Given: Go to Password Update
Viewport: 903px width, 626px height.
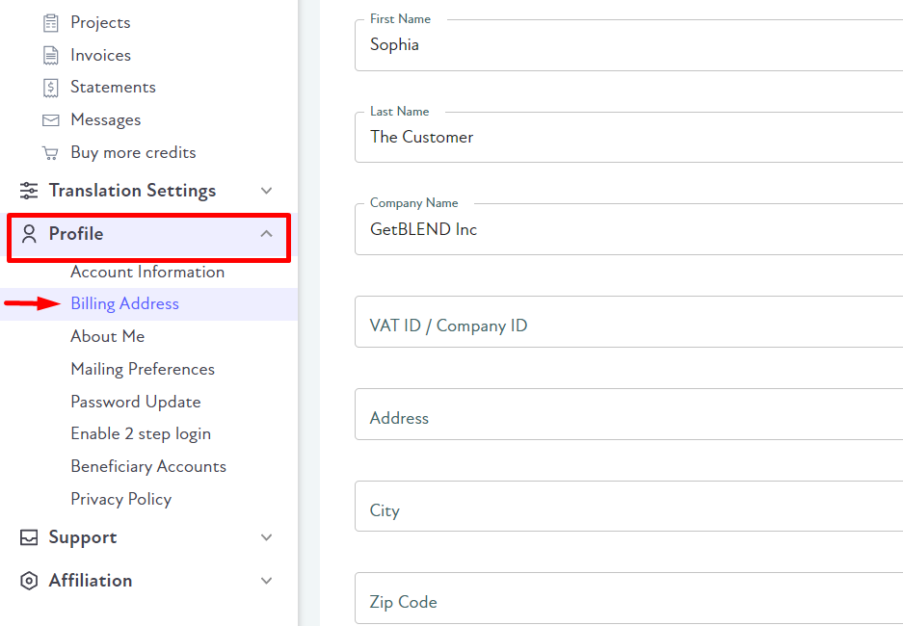Looking at the screenshot, I should pos(135,402).
